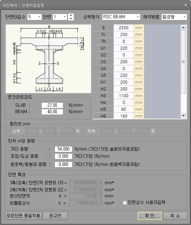
Task: Click the H3 row label in table
Action: (103, 96)
